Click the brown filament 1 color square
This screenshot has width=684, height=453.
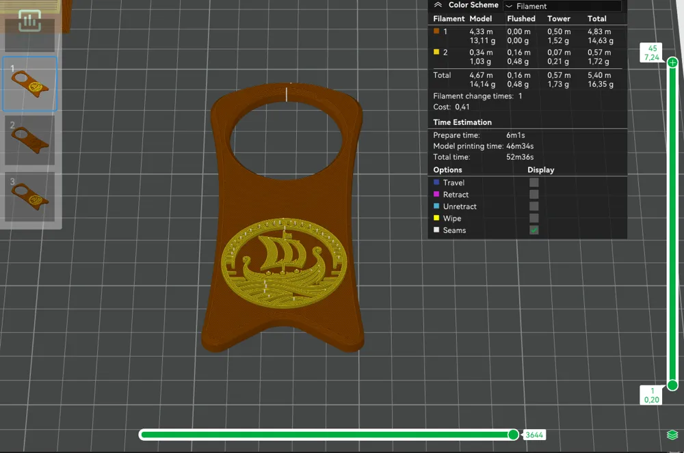pos(437,31)
